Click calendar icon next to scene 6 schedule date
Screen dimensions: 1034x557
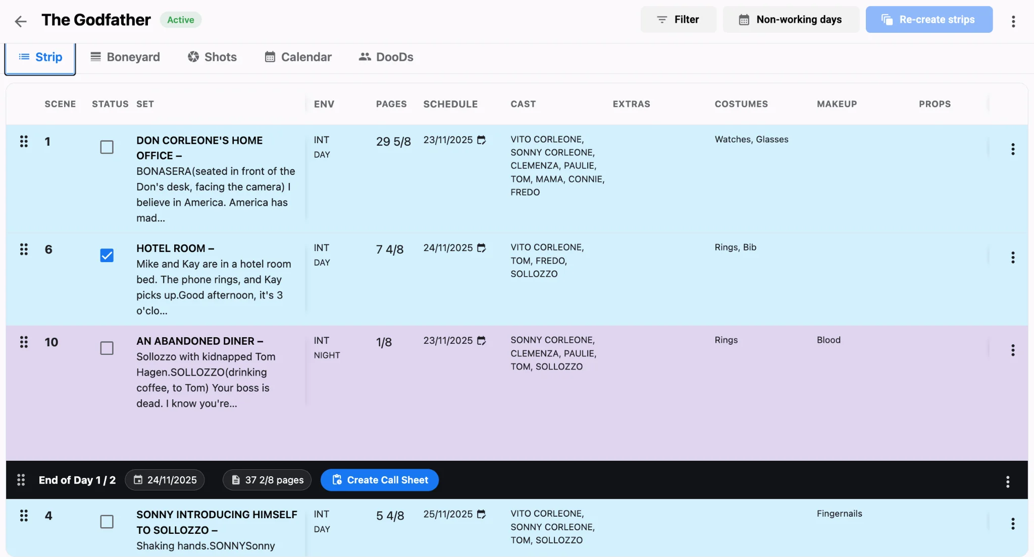coord(482,247)
